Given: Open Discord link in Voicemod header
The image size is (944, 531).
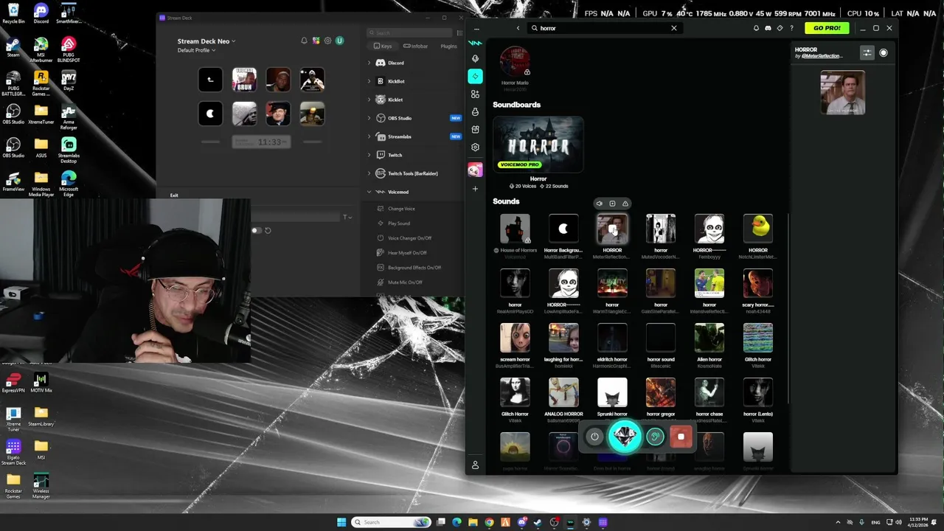Looking at the screenshot, I should coord(768,28).
